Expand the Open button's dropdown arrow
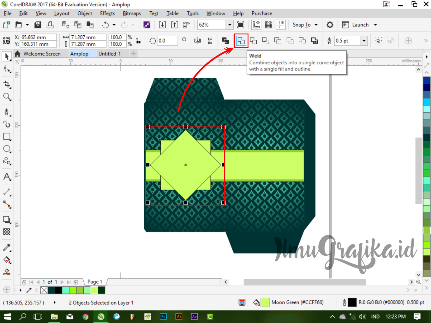 (x=27, y=25)
